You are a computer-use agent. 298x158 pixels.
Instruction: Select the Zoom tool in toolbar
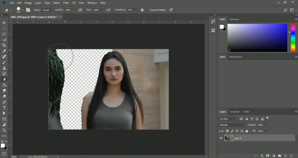[4, 130]
